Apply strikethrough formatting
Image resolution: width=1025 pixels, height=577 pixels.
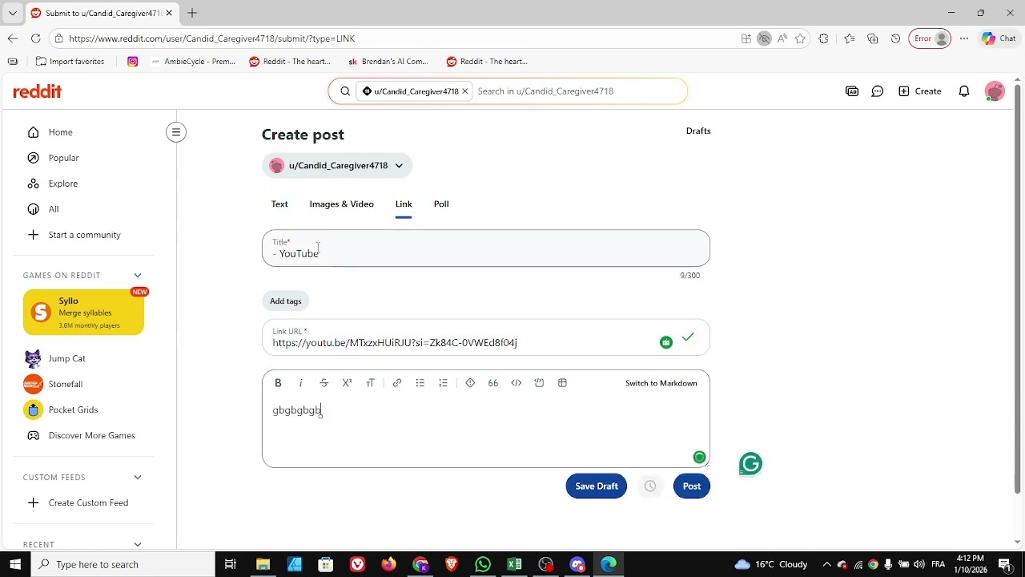pyautogui.click(x=324, y=383)
